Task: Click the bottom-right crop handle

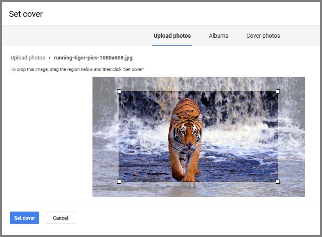Action: (278, 182)
